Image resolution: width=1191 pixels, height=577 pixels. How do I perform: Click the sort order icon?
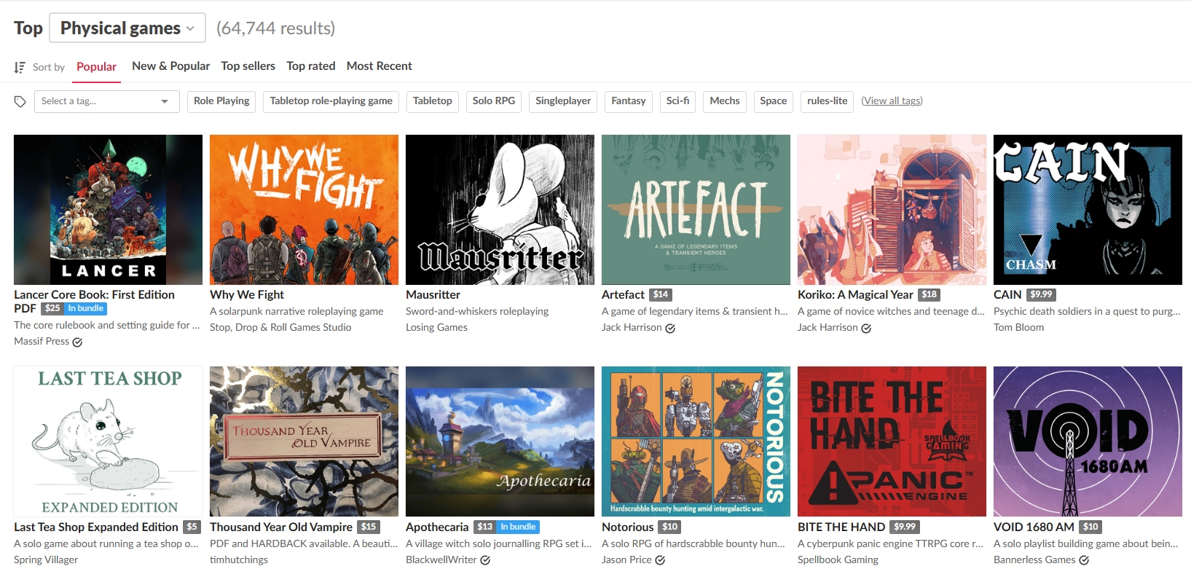tap(20, 67)
